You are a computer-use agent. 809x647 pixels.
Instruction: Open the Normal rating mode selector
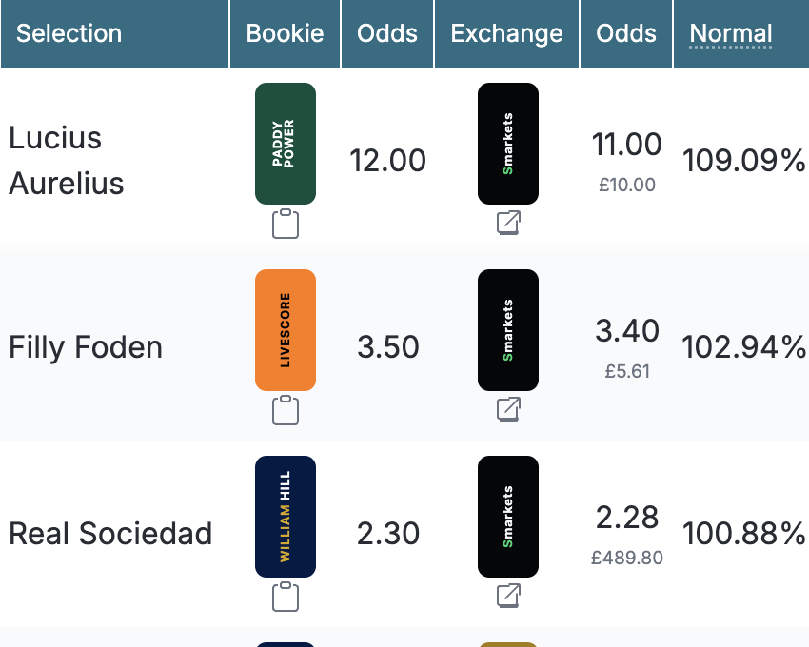click(730, 33)
